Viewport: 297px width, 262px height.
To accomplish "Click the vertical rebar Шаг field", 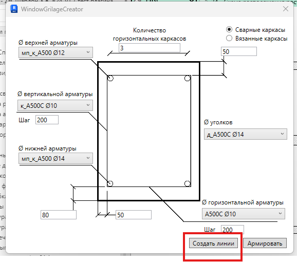I will click(47, 120).
